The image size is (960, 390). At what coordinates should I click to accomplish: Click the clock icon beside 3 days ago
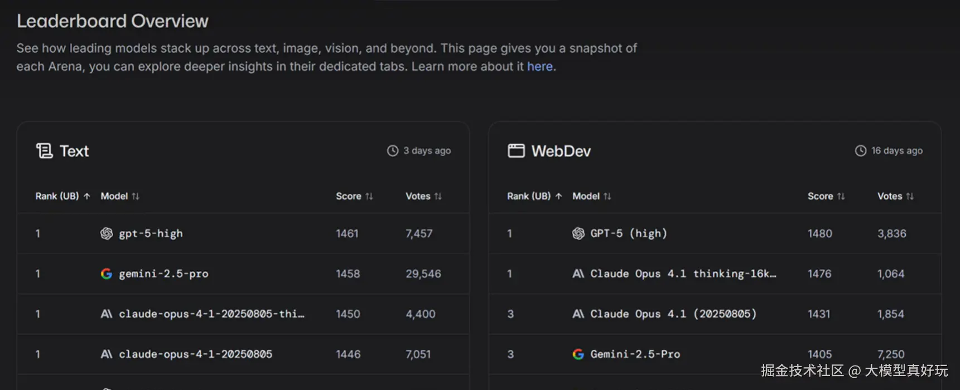click(x=393, y=151)
